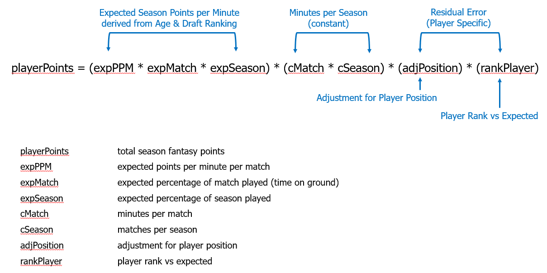Select expSeason term in the equation
The image size is (547, 273).
coord(238,68)
